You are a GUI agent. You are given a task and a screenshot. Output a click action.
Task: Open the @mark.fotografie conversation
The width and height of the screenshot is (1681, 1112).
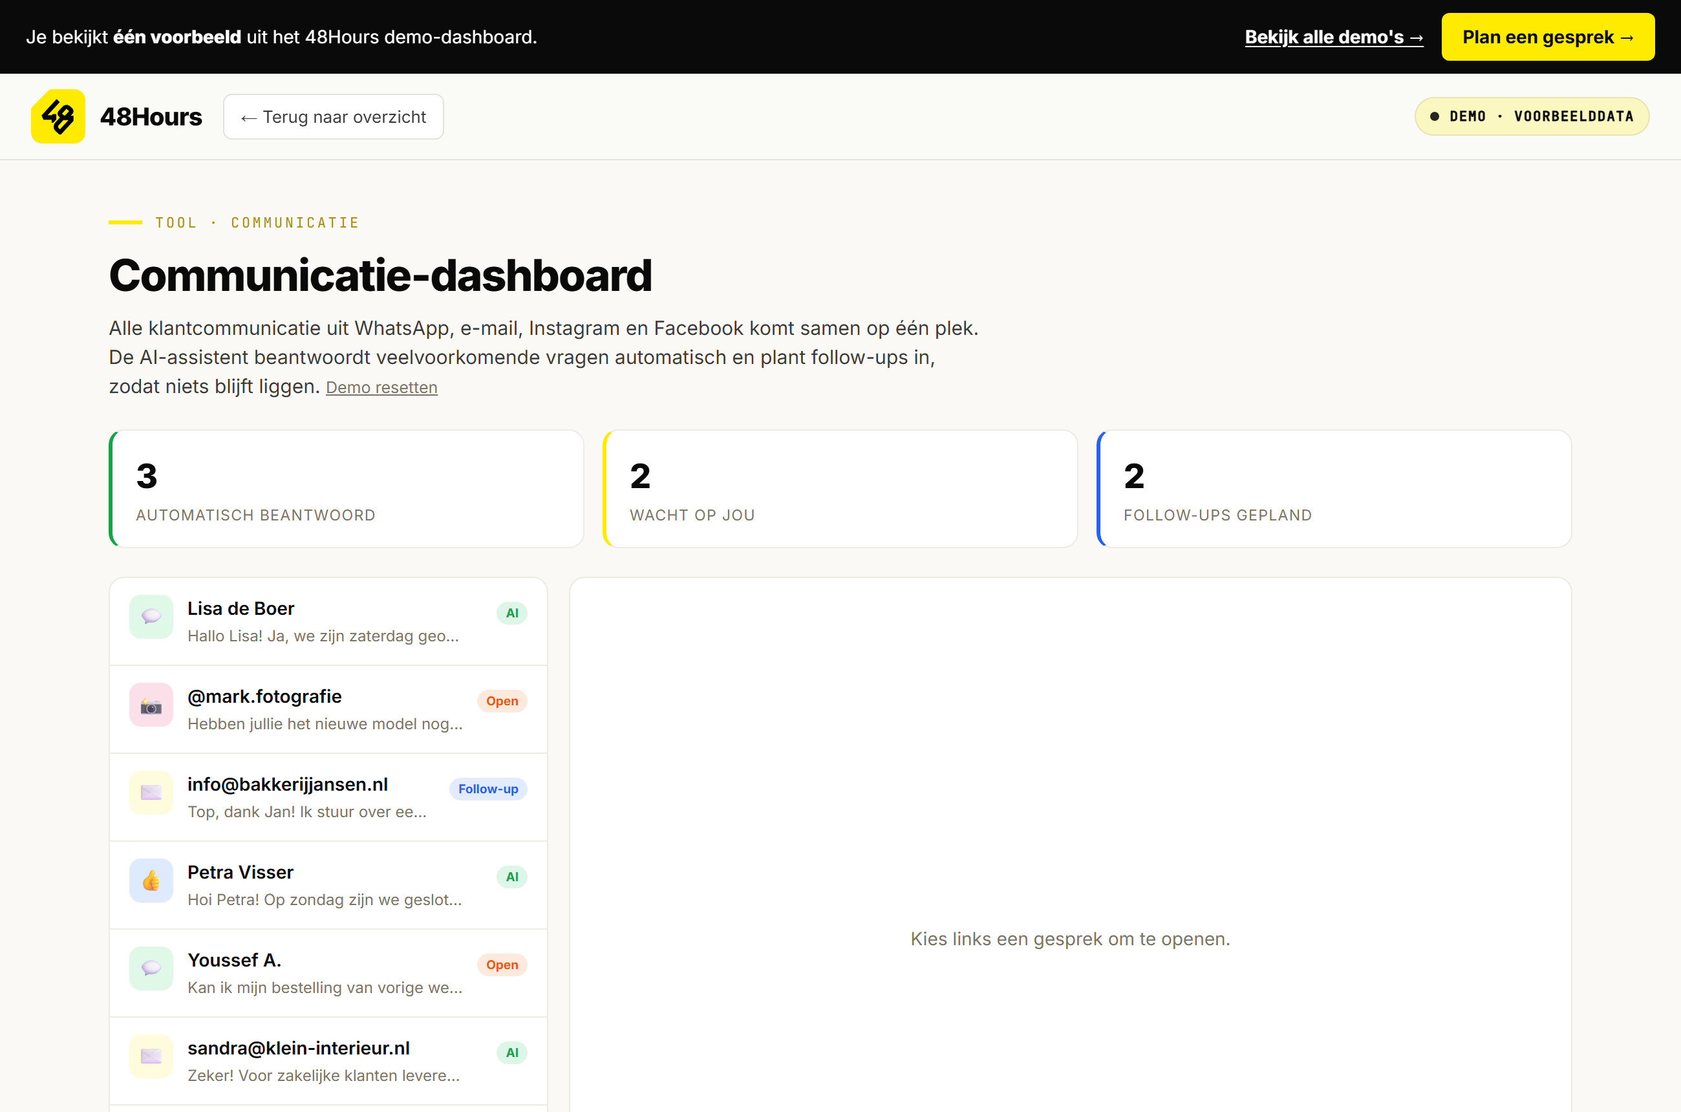[328, 709]
